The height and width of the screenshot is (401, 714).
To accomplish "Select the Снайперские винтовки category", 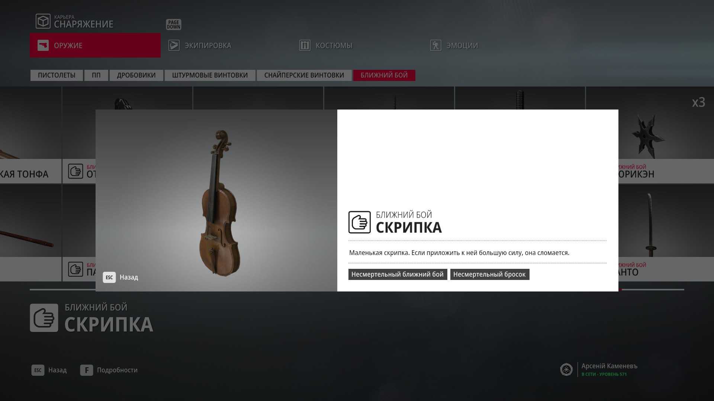I will 304,75.
